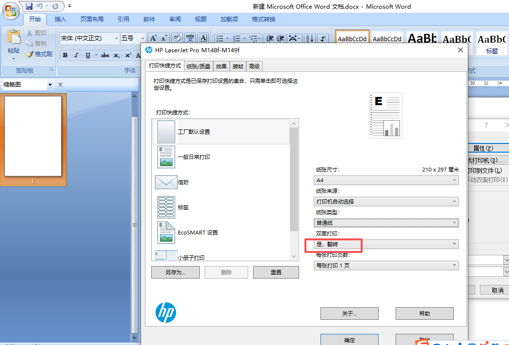Select 标签 print shortcut
The height and width of the screenshot is (345, 509).
tap(221, 207)
